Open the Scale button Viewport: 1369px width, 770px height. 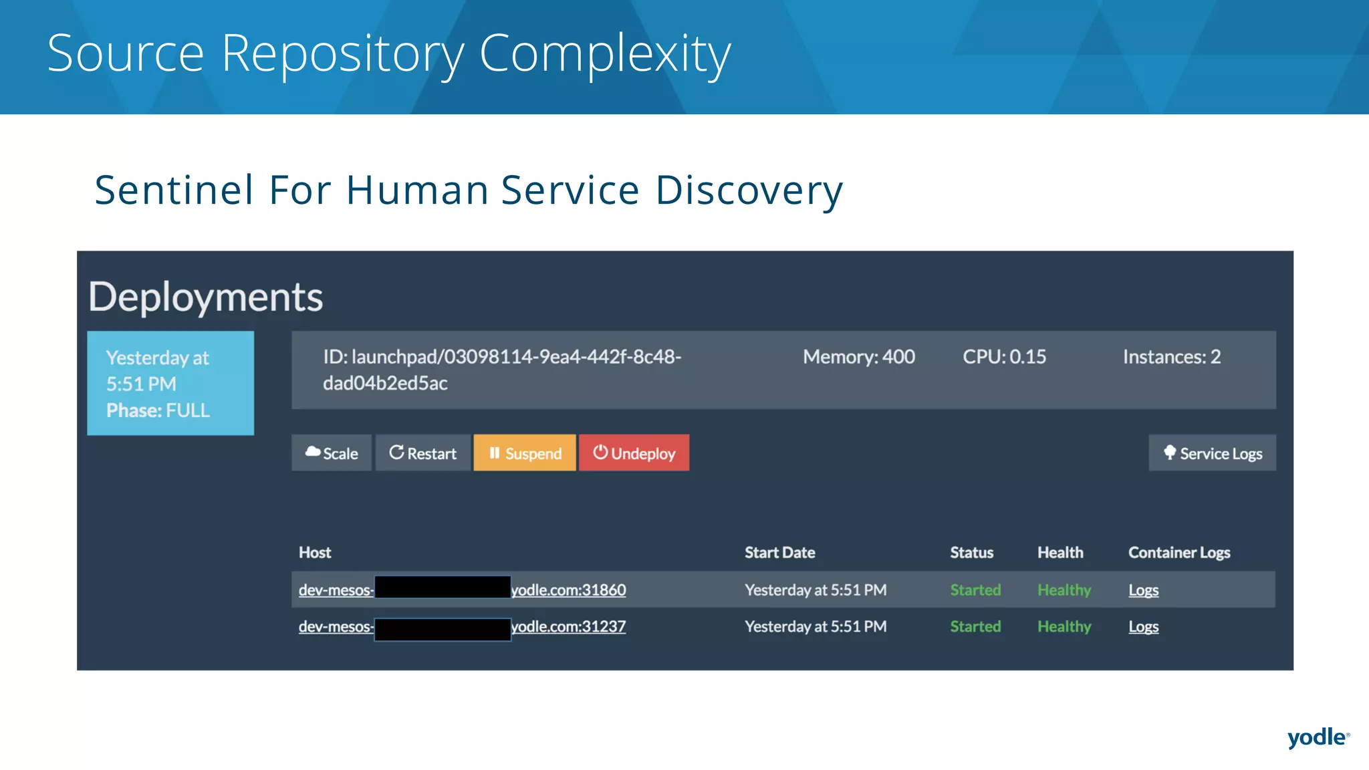[332, 453]
